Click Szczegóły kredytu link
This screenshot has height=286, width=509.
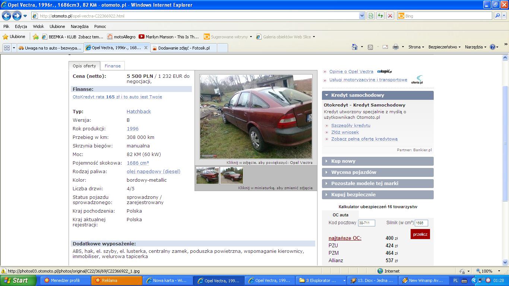click(x=351, y=125)
